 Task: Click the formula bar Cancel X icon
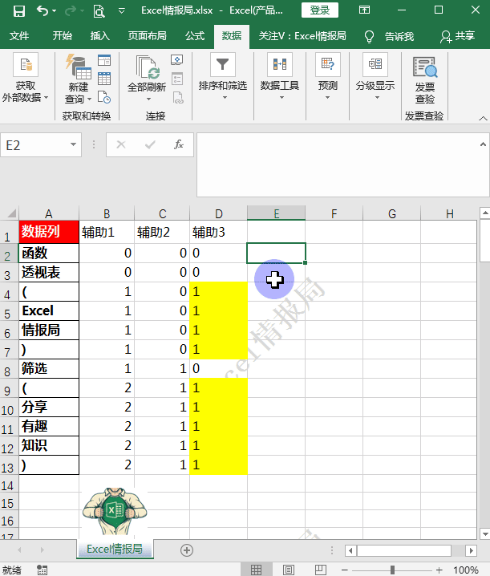[121, 144]
